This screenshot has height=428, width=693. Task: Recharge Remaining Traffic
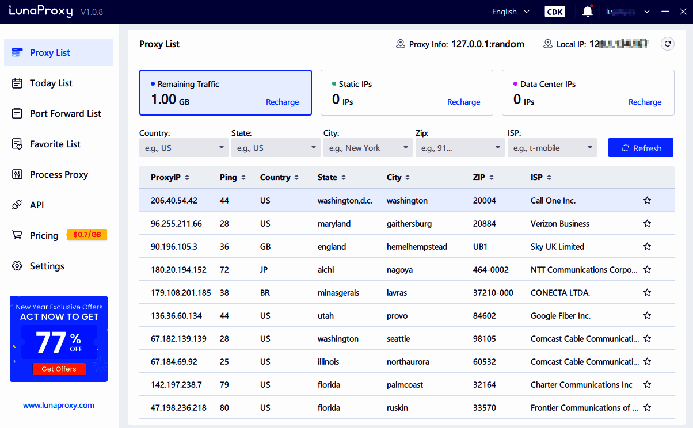(283, 102)
